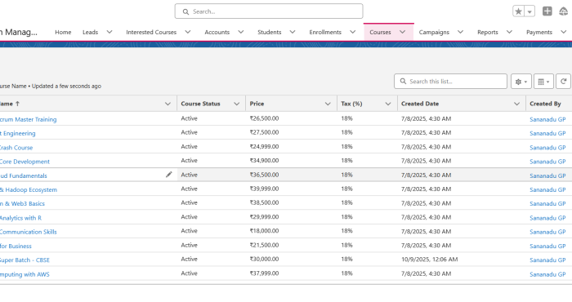Open the Scrum Master Training course

pyautogui.click(x=28, y=119)
